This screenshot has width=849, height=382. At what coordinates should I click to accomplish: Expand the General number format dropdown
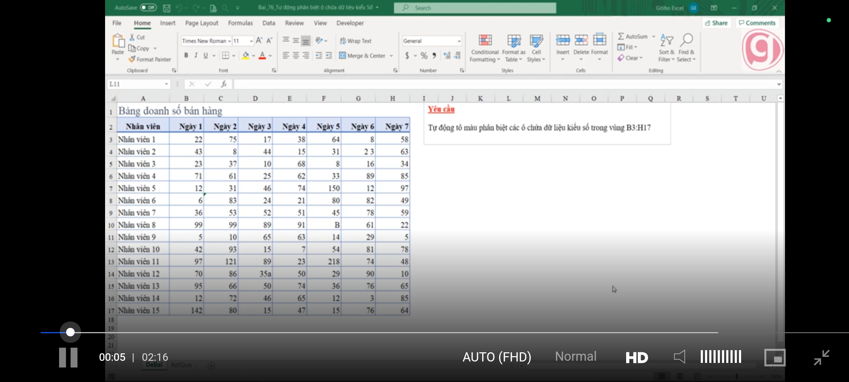pyautogui.click(x=459, y=41)
